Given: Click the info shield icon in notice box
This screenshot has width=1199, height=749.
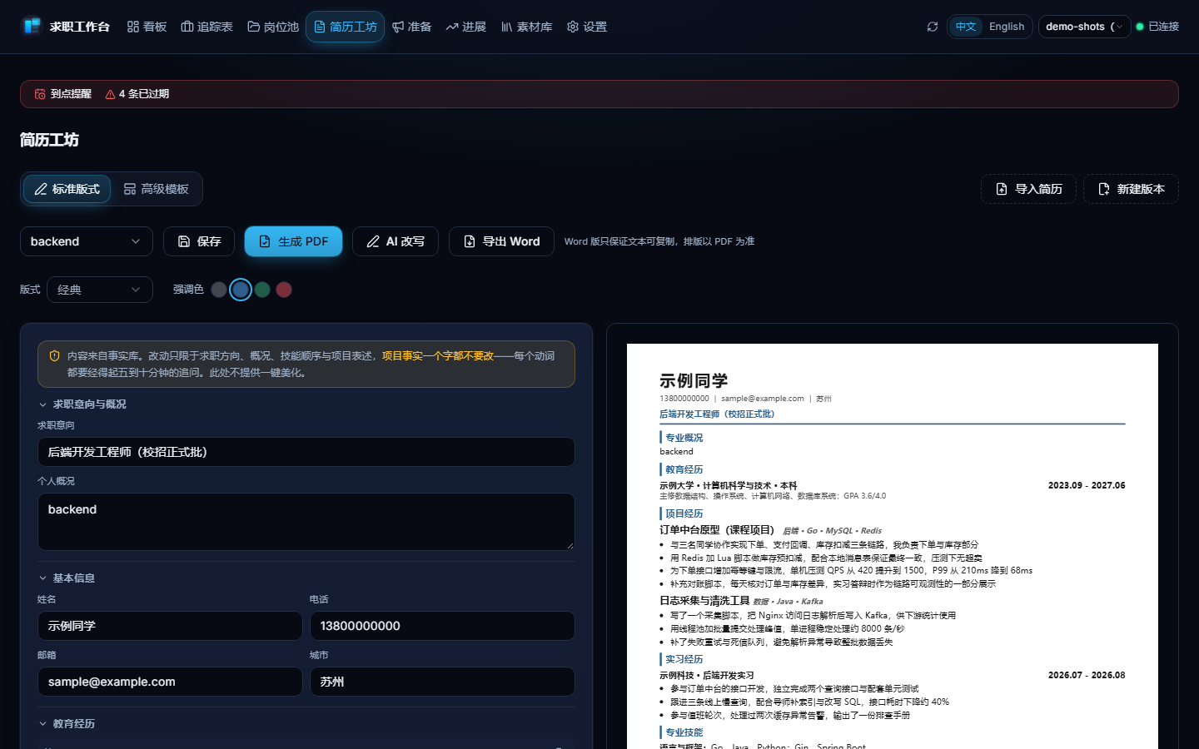Looking at the screenshot, I should tap(55, 356).
